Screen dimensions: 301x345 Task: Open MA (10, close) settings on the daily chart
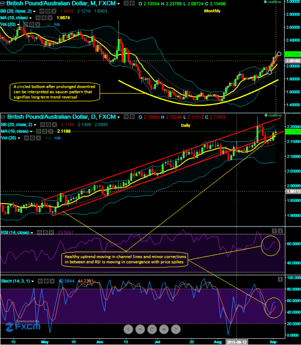pos(45,132)
